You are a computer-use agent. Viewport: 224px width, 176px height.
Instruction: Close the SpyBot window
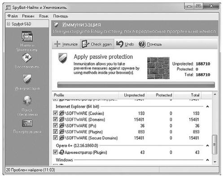coord(211,6)
